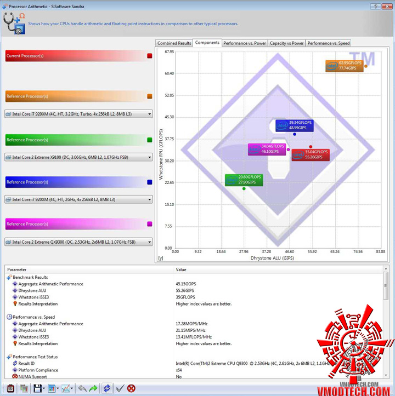Click the Platform Compliance diamond icon
Viewport: 395px width, 396px height.
(15, 370)
